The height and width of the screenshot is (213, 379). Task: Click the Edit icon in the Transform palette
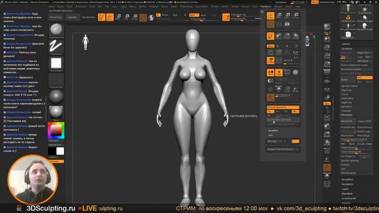pos(271,36)
